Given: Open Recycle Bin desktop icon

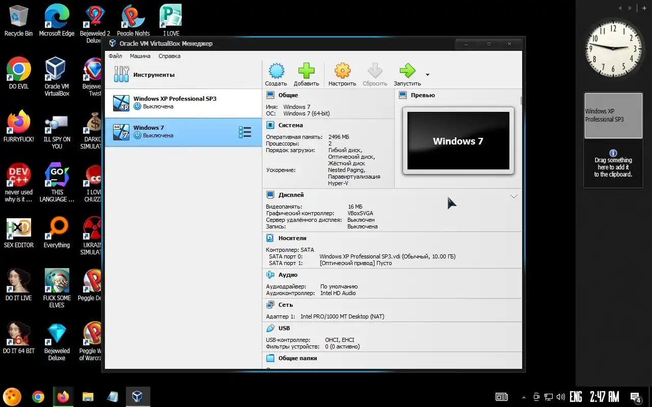Looking at the screenshot, I should [x=18, y=20].
